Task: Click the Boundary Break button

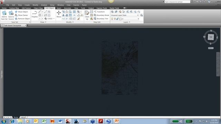Action: coord(102,15)
